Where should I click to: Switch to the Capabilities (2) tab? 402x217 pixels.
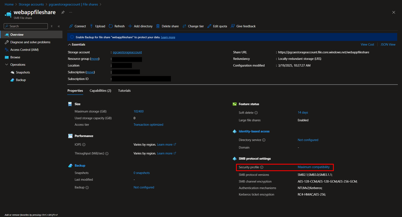(x=100, y=91)
